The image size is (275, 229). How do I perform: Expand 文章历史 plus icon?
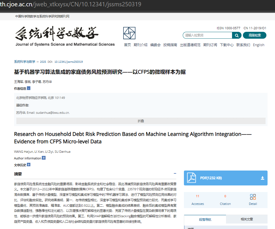(x=29, y=165)
